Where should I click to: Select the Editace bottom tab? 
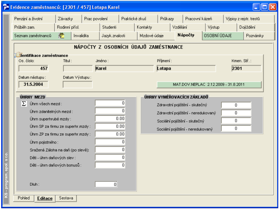pyautogui.click(x=45, y=198)
